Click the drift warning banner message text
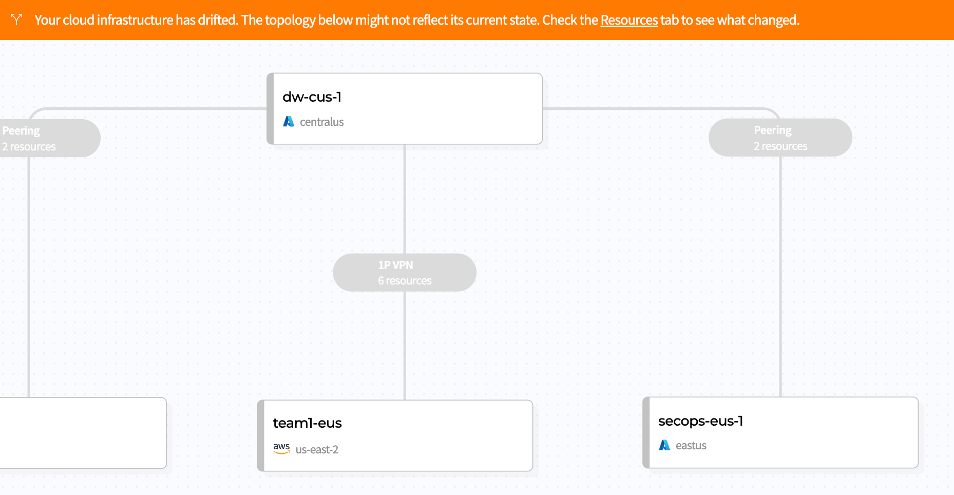The height and width of the screenshot is (495, 954). coord(417,20)
